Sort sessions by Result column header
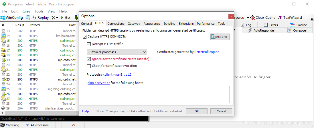The height and width of the screenshot is (128, 314). pos(20,25)
